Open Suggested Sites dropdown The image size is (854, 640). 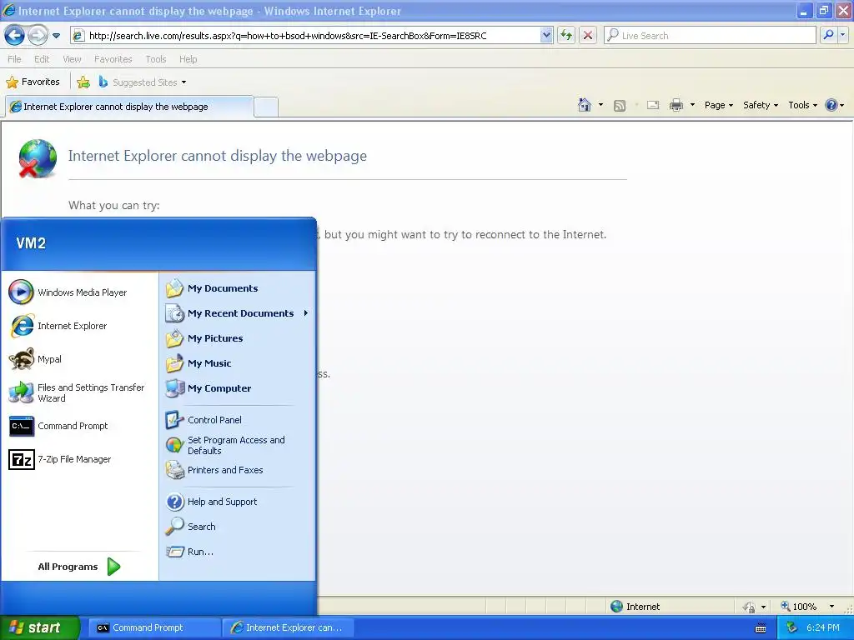point(143,82)
